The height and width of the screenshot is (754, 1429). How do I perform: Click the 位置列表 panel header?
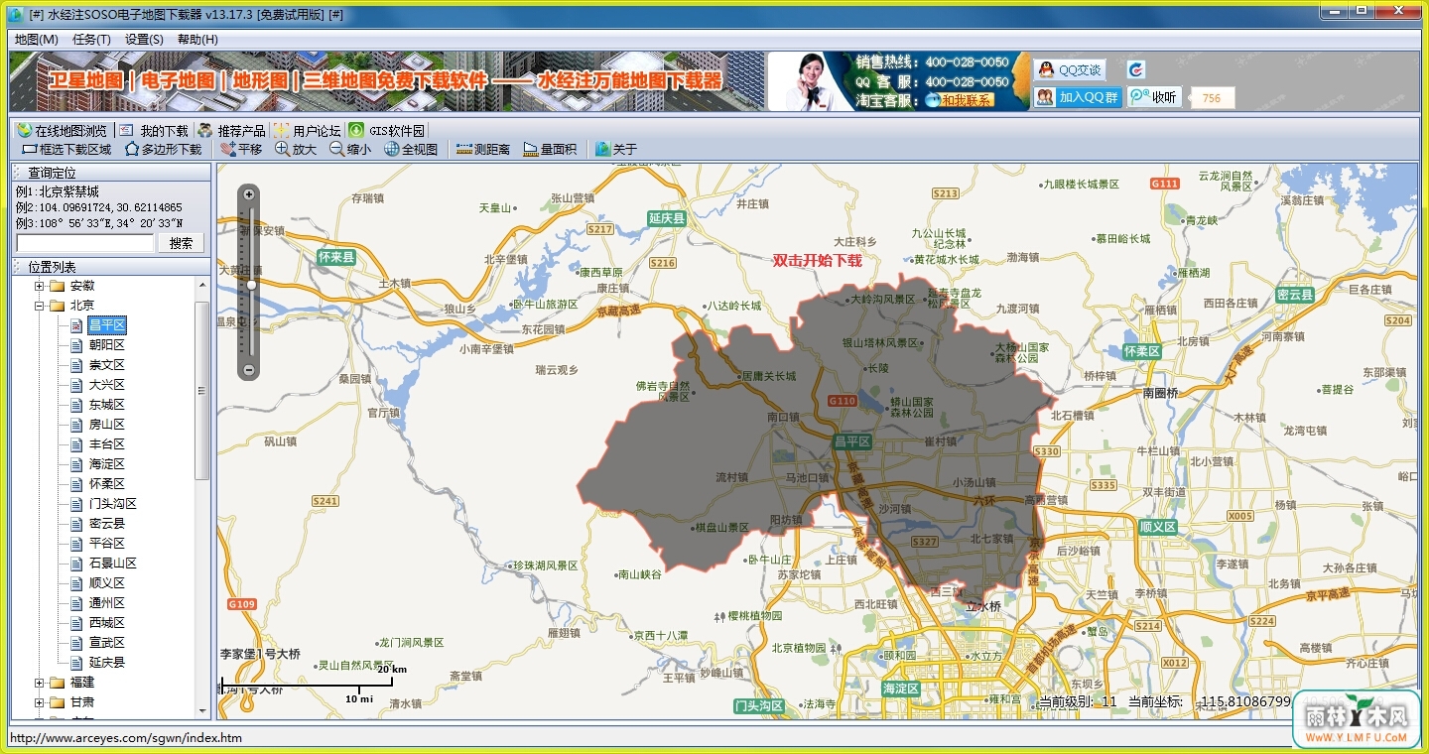[110, 267]
